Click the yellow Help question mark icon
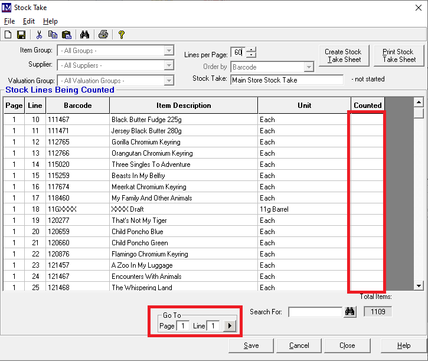 (122, 35)
